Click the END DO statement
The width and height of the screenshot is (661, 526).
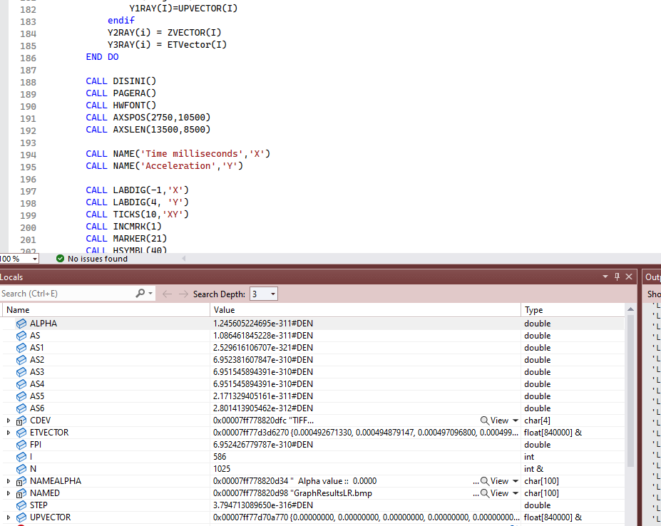click(102, 57)
